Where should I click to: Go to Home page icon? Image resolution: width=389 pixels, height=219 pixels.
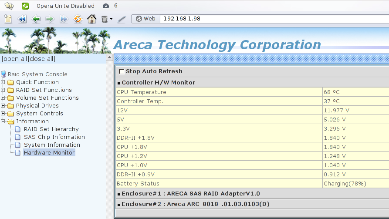91,19
